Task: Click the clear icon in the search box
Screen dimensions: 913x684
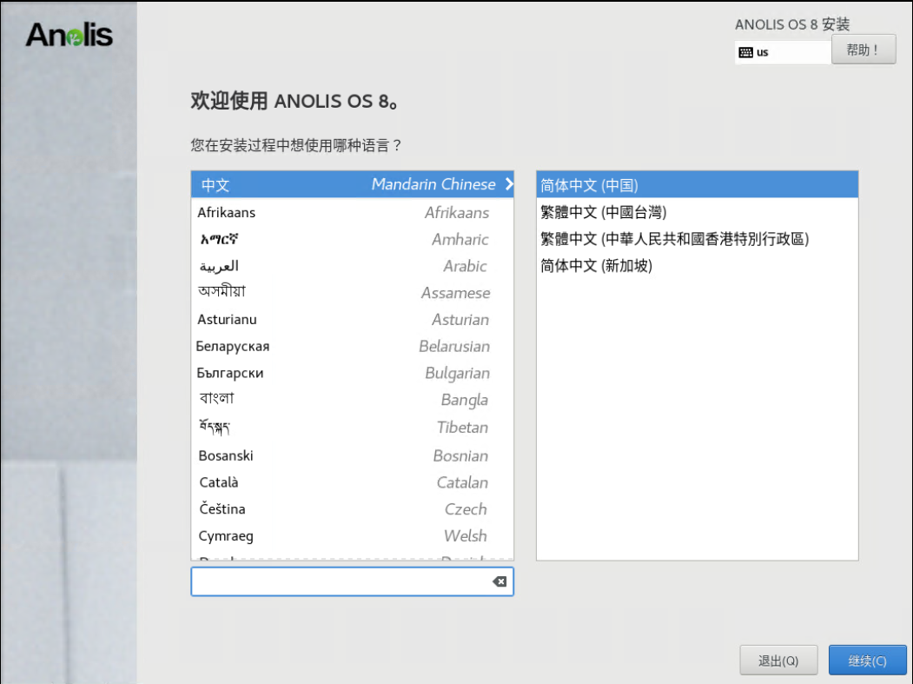Action: tap(500, 581)
